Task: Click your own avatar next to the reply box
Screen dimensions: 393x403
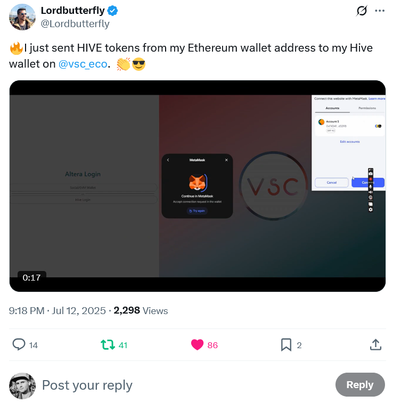Action: [x=22, y=386]
